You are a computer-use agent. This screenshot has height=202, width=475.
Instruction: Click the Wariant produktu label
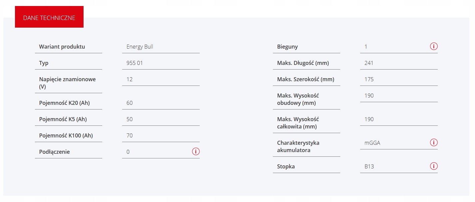[x=62, y=47]
